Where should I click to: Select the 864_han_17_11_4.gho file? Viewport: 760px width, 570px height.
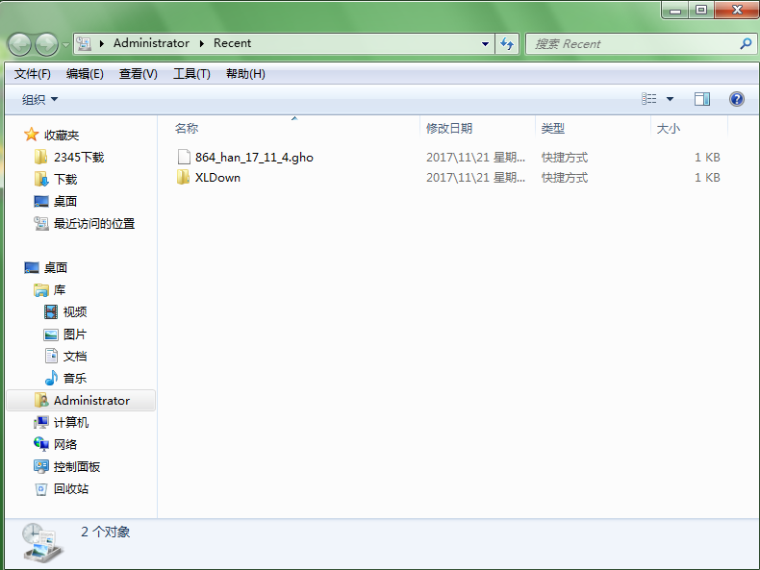click(x=254, y=157)
